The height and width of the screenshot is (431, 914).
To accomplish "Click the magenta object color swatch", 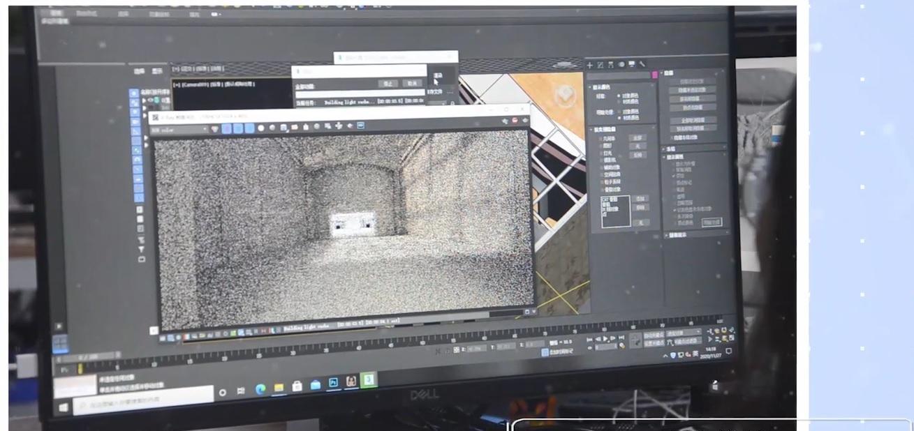I will pos(654,74).
